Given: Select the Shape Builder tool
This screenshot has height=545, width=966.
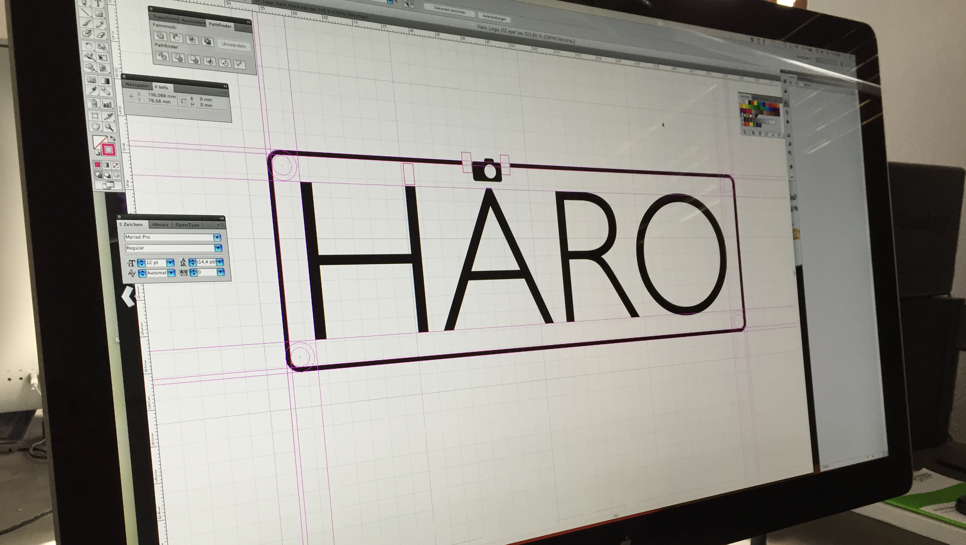Looking at the screenshot, I should pyautogui.click(x=91, y=67).
